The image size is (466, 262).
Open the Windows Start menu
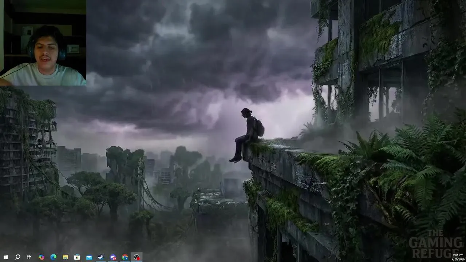tap(5, 257)
